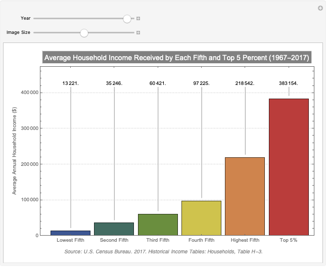Click the 100 000 y-axis tick label
The width and height of the screenshot is (326, 267).
point(30,200)
